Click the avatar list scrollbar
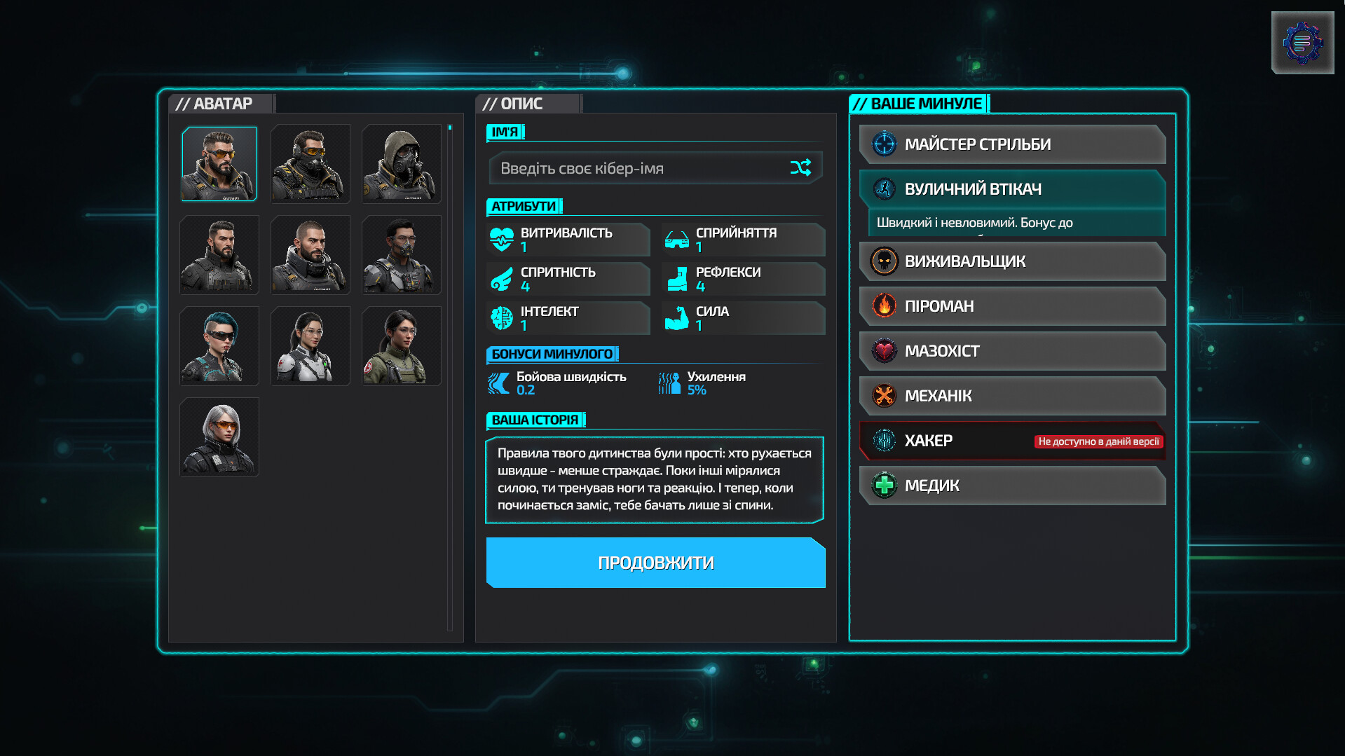 coord(450,378)
